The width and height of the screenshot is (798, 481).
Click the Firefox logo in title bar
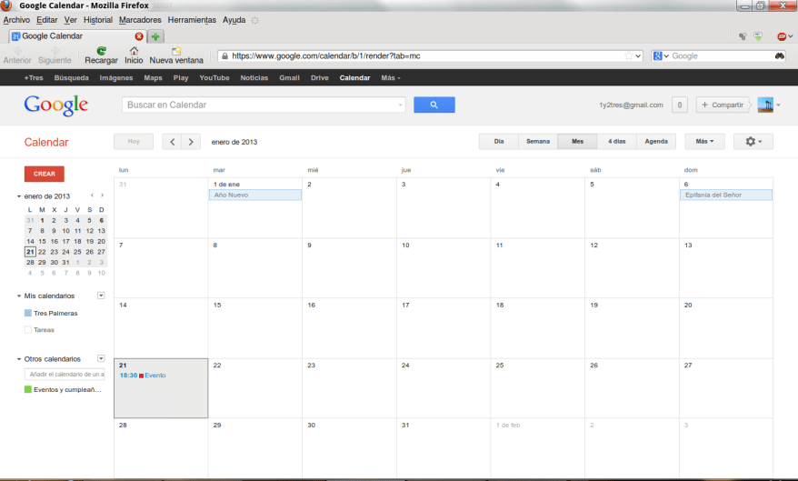(x=6, y=5)
